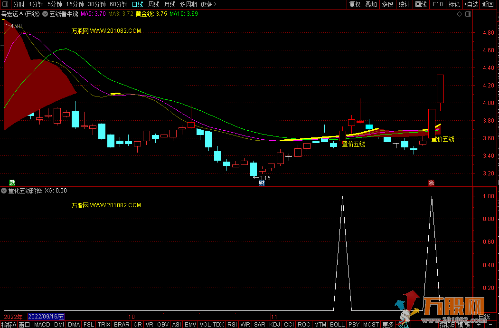Screen dimensions: 499x328
Task: Click the 财 financial marker icon
Action: click(x=262, y=183)
